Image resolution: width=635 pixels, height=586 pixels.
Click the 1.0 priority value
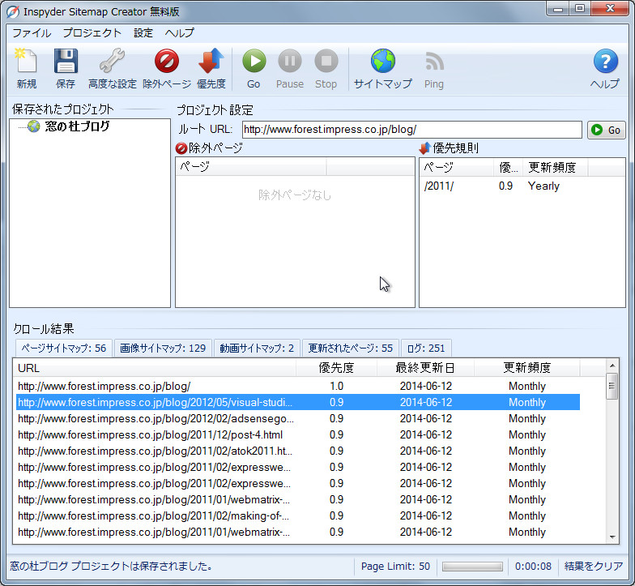coord(337,386)
